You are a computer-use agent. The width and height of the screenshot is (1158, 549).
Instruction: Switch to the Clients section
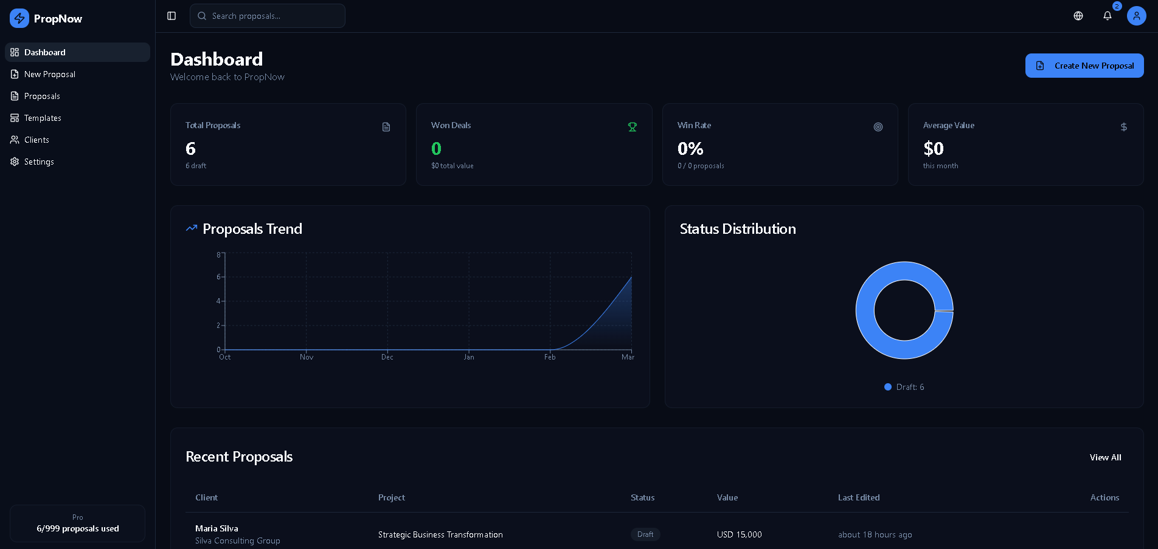(x=36, y=140)
